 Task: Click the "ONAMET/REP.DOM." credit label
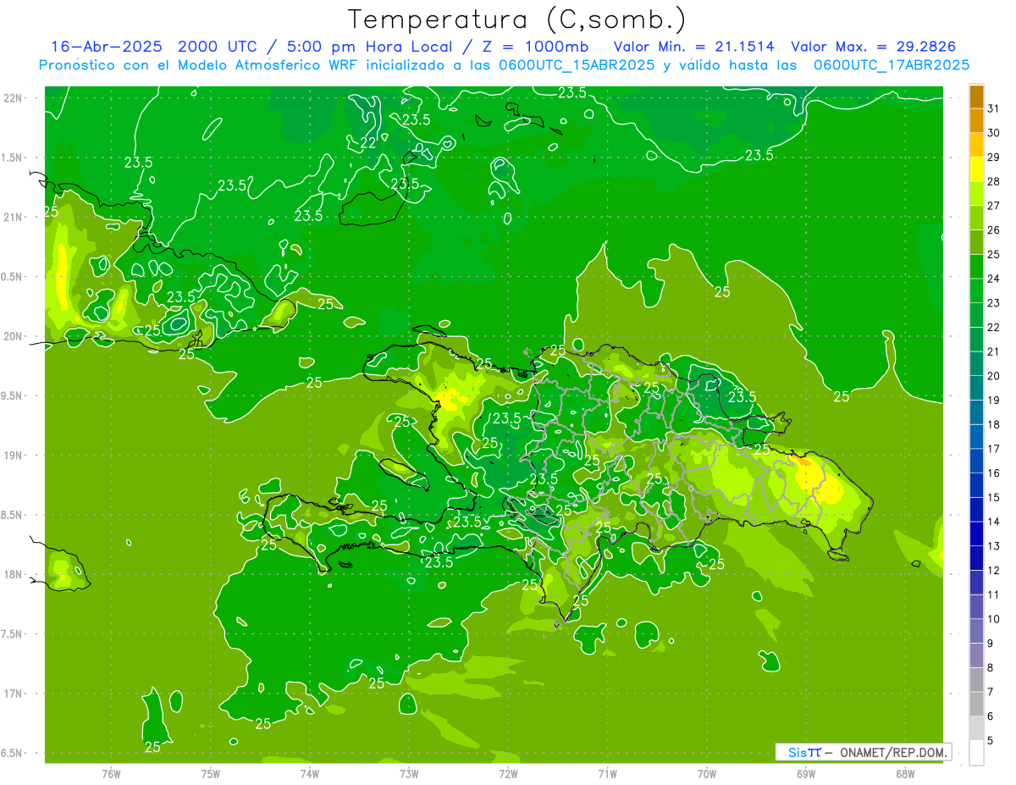point(892,752)
